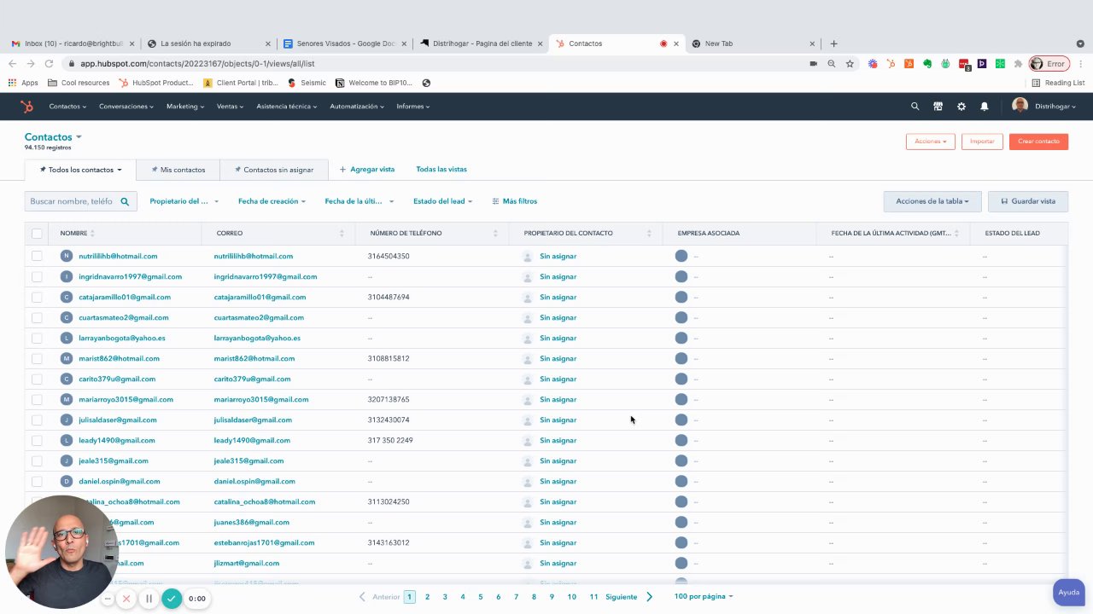Check the box for cuartasmateo2@gmail.com
This screenshot has height=614, width=1093.
[x=37, y=317]
